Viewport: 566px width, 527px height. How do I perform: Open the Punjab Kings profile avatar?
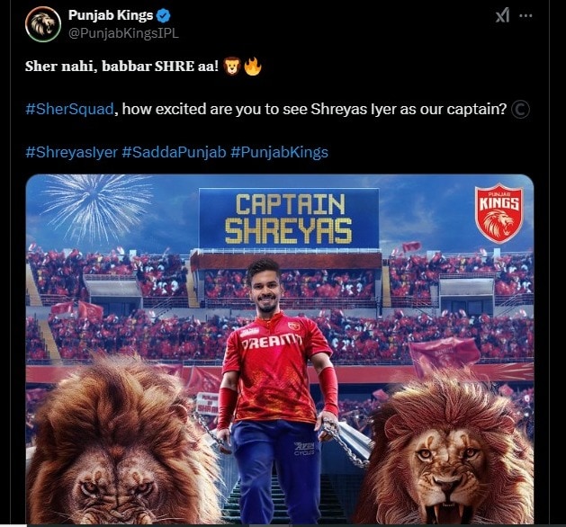point(43,24)
